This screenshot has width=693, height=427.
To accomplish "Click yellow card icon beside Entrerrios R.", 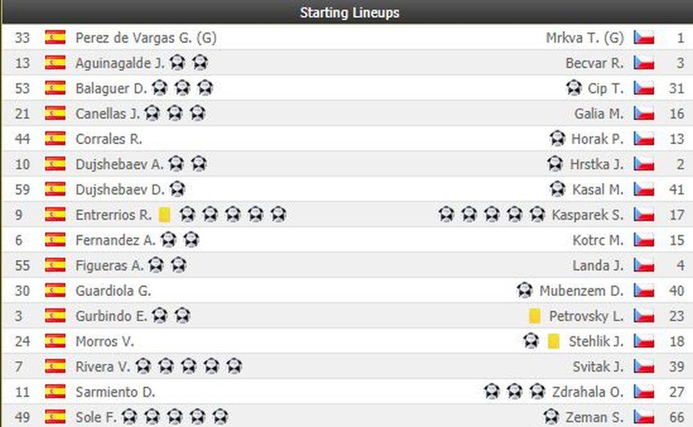I will pos(164,215).
